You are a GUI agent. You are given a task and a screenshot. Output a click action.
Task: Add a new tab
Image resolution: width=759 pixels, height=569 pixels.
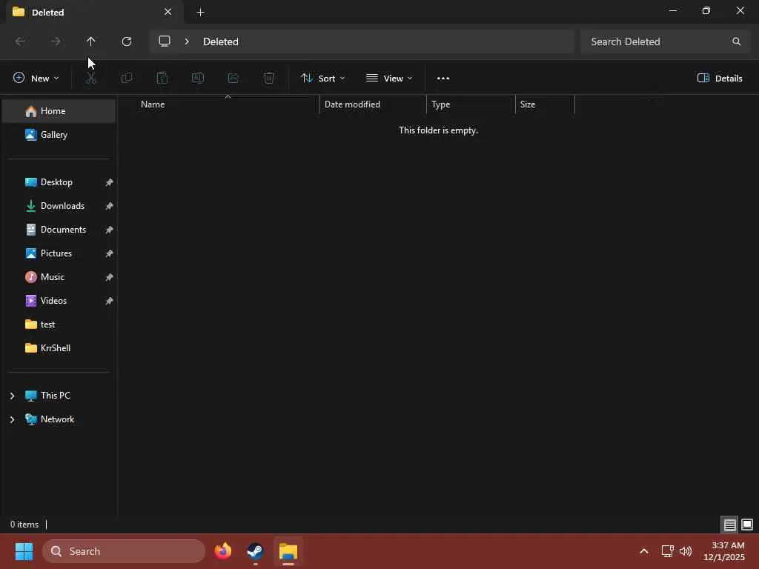point(200,12)
